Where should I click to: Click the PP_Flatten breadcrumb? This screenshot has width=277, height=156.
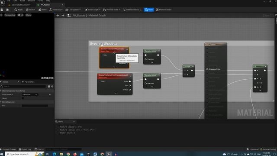79,16
